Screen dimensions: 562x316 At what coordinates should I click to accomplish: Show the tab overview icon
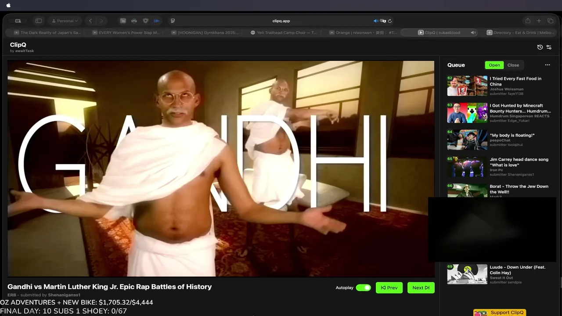click(x=550, y=21)
